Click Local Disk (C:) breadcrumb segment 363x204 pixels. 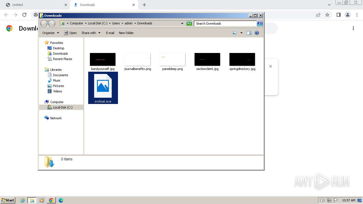pos(98,23)
